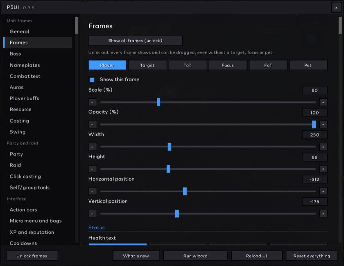Switch to the Target frame tab

tap(147, 65)
